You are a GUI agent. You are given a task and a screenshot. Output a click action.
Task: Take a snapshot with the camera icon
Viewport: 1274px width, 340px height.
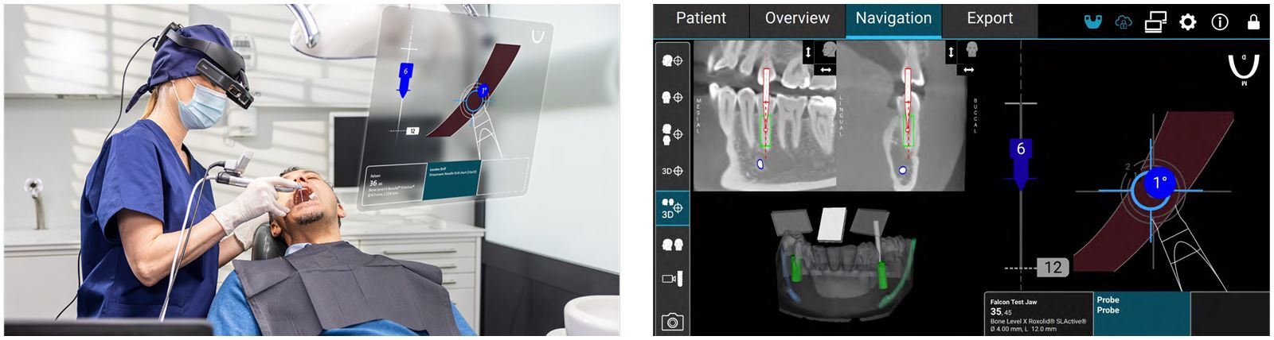[x=672, y=322]
